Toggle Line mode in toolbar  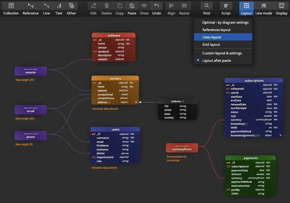[x=264, y=9]
